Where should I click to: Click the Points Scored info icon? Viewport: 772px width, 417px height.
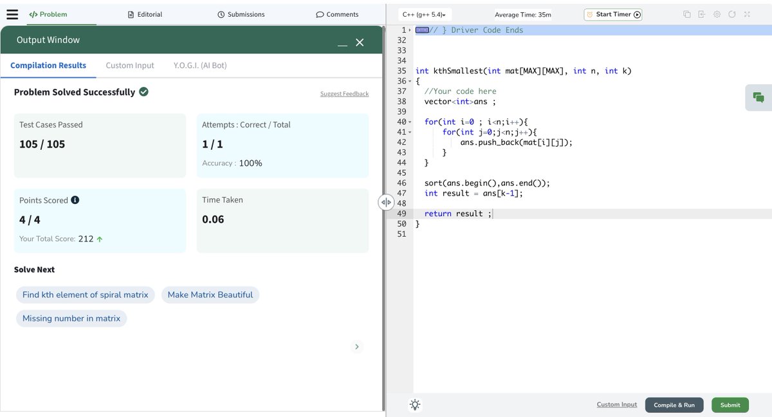pyautogui.click(x=75, y=200)
